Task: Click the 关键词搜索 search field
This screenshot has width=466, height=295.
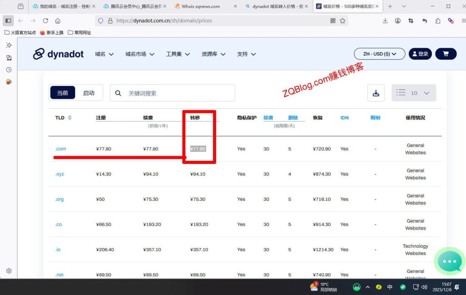Action: coord(177,93)
